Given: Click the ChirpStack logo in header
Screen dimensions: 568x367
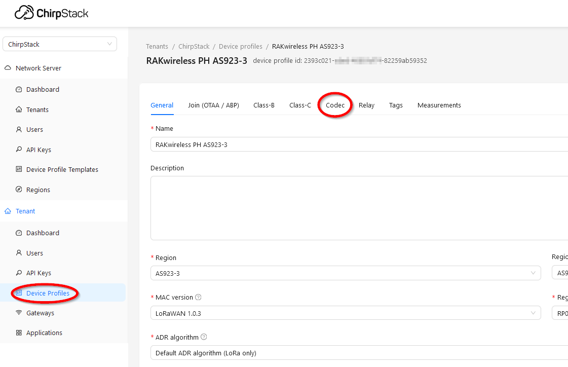Looking at the screenshot, I should (x=51, y=13).
